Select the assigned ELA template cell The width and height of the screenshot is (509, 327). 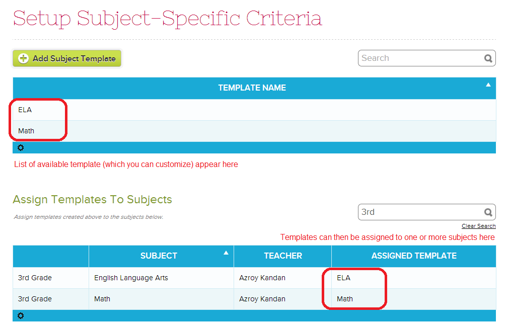coord(344,278)
